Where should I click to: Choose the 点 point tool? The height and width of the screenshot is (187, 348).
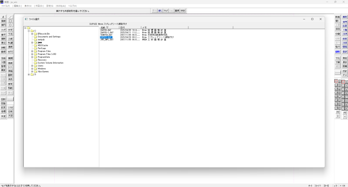click(x=3, y=17)
